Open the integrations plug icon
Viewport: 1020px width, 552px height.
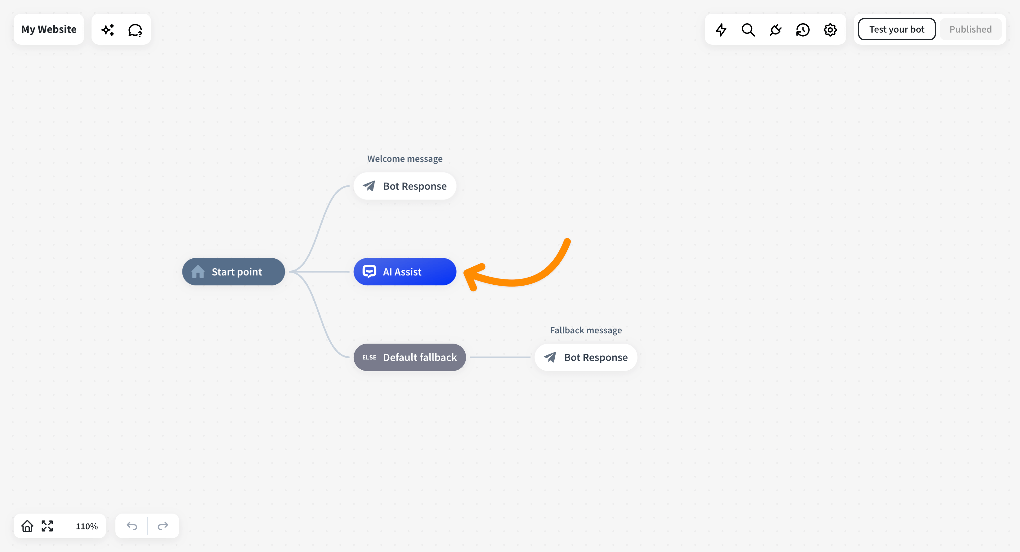[776, 30]
